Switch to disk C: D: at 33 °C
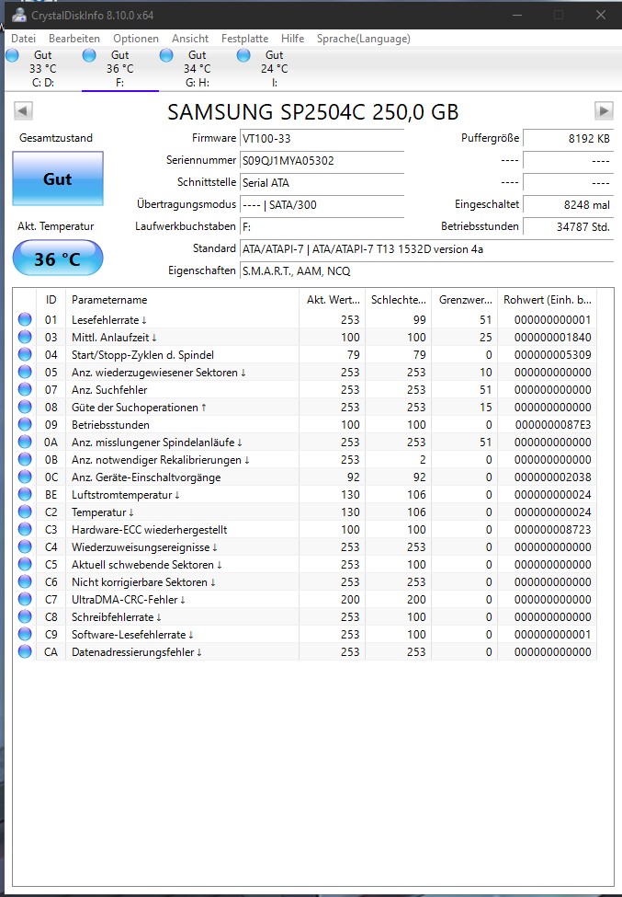The width and height of the screenshot is (622, 897). coord(43,69)
